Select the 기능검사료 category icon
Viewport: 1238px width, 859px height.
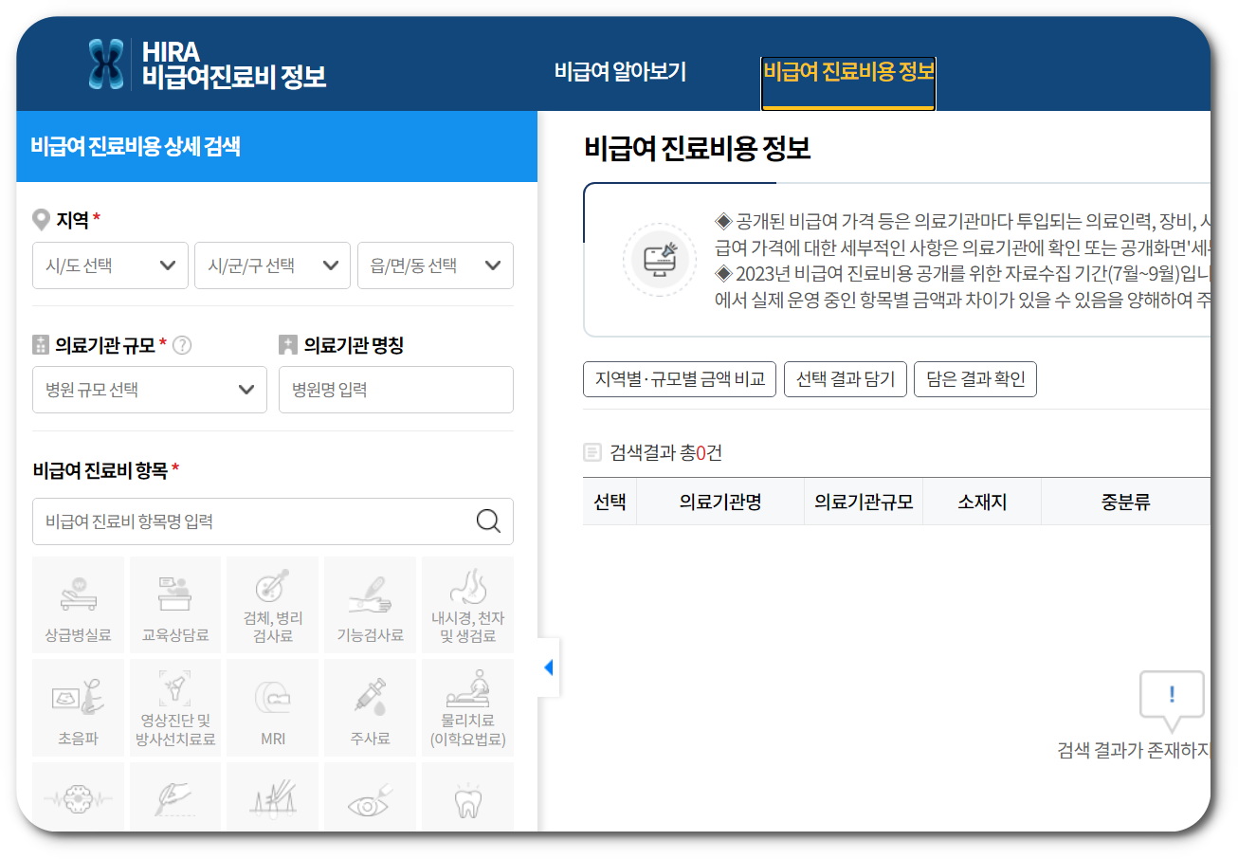click(x=370, y=605)
